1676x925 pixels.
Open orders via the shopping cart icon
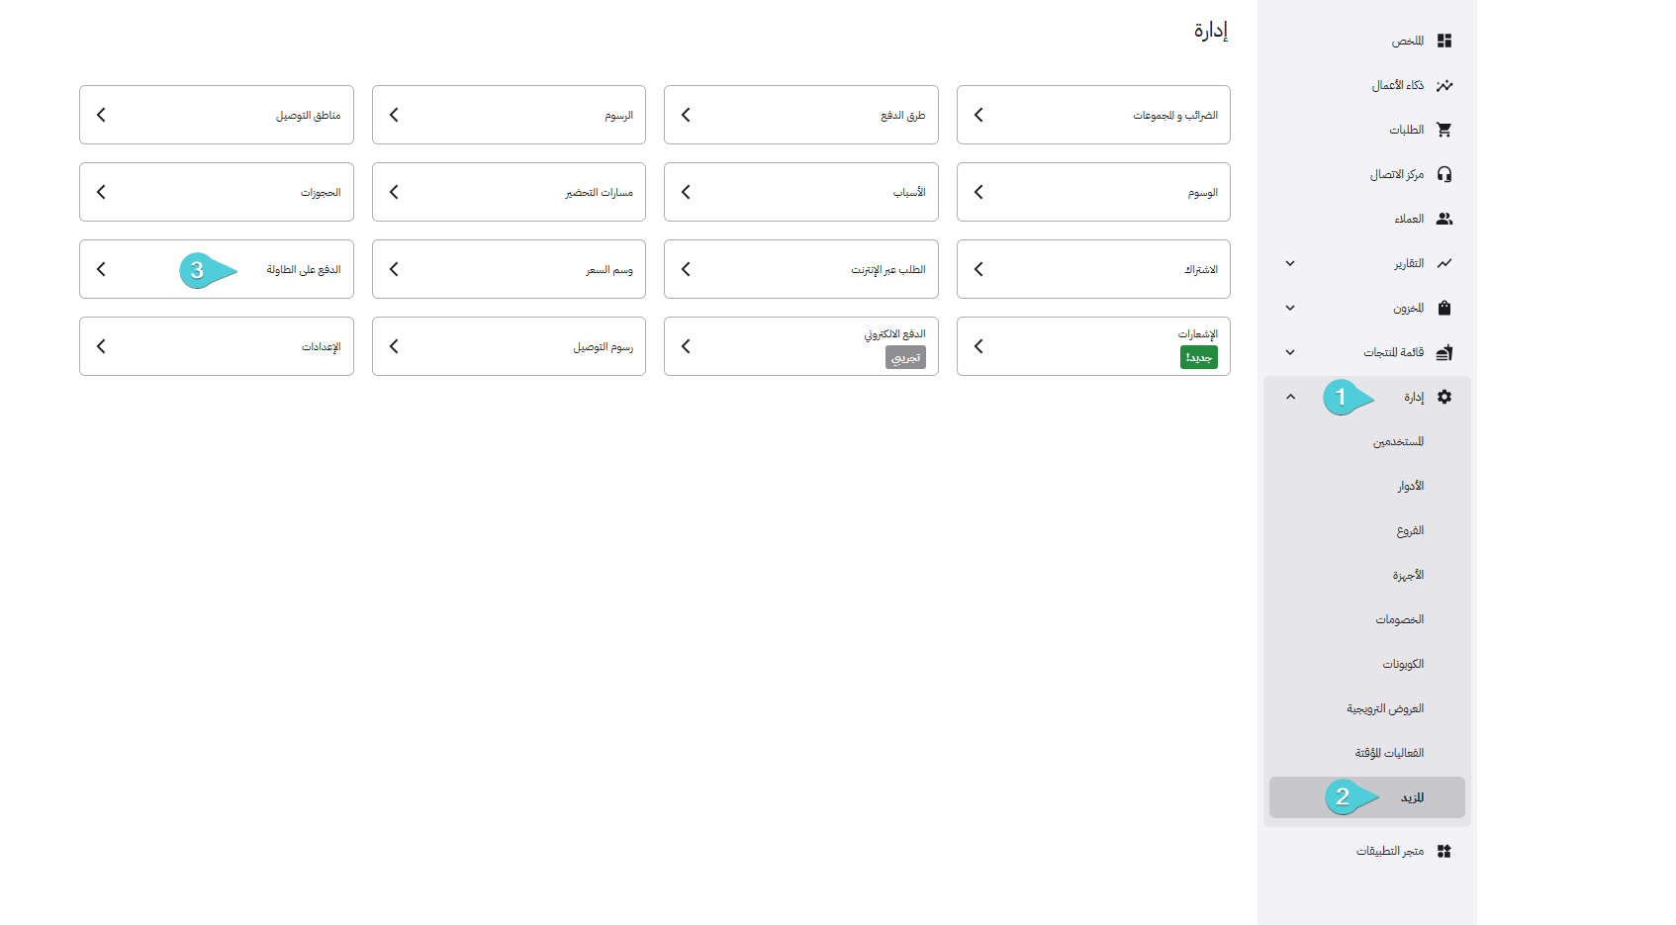pyautogui.click(x=1444, y=130)
